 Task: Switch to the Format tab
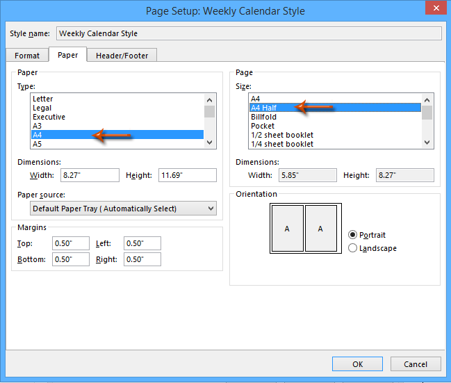coord(27,55)
